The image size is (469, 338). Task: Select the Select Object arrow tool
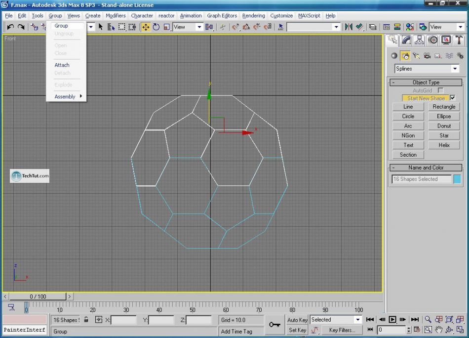click(x=101, y=27)
